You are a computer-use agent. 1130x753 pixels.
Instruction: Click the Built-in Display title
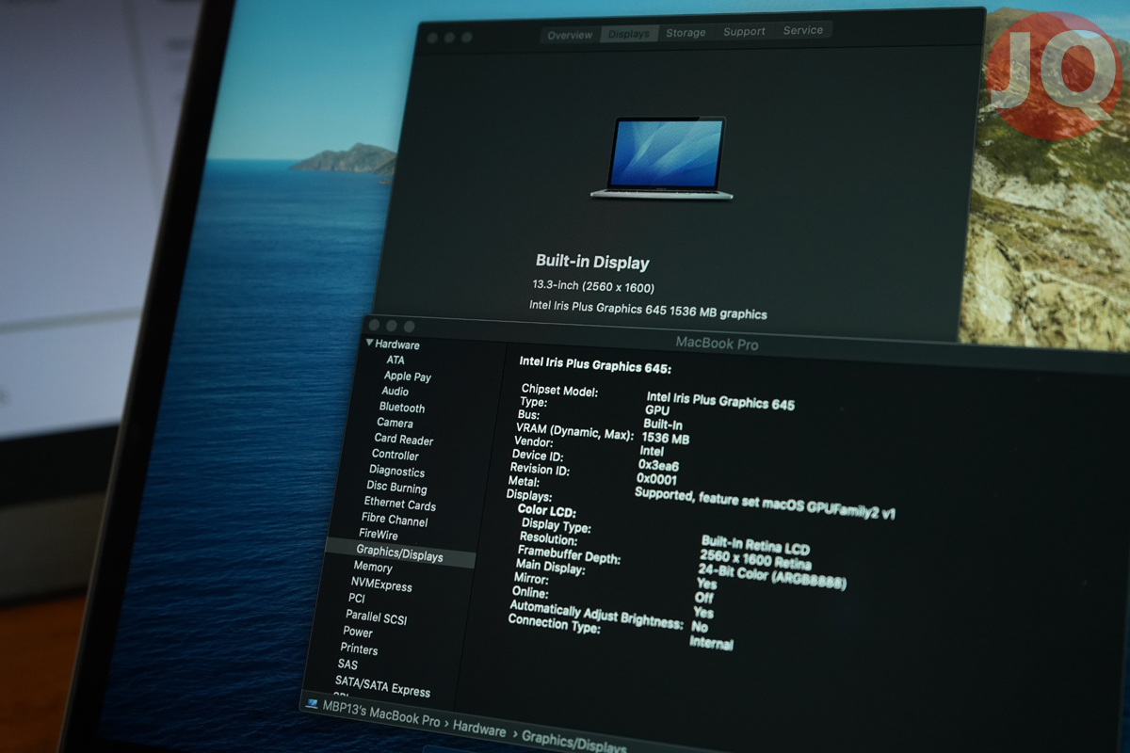pyautogui.click(x=592, y=263)
